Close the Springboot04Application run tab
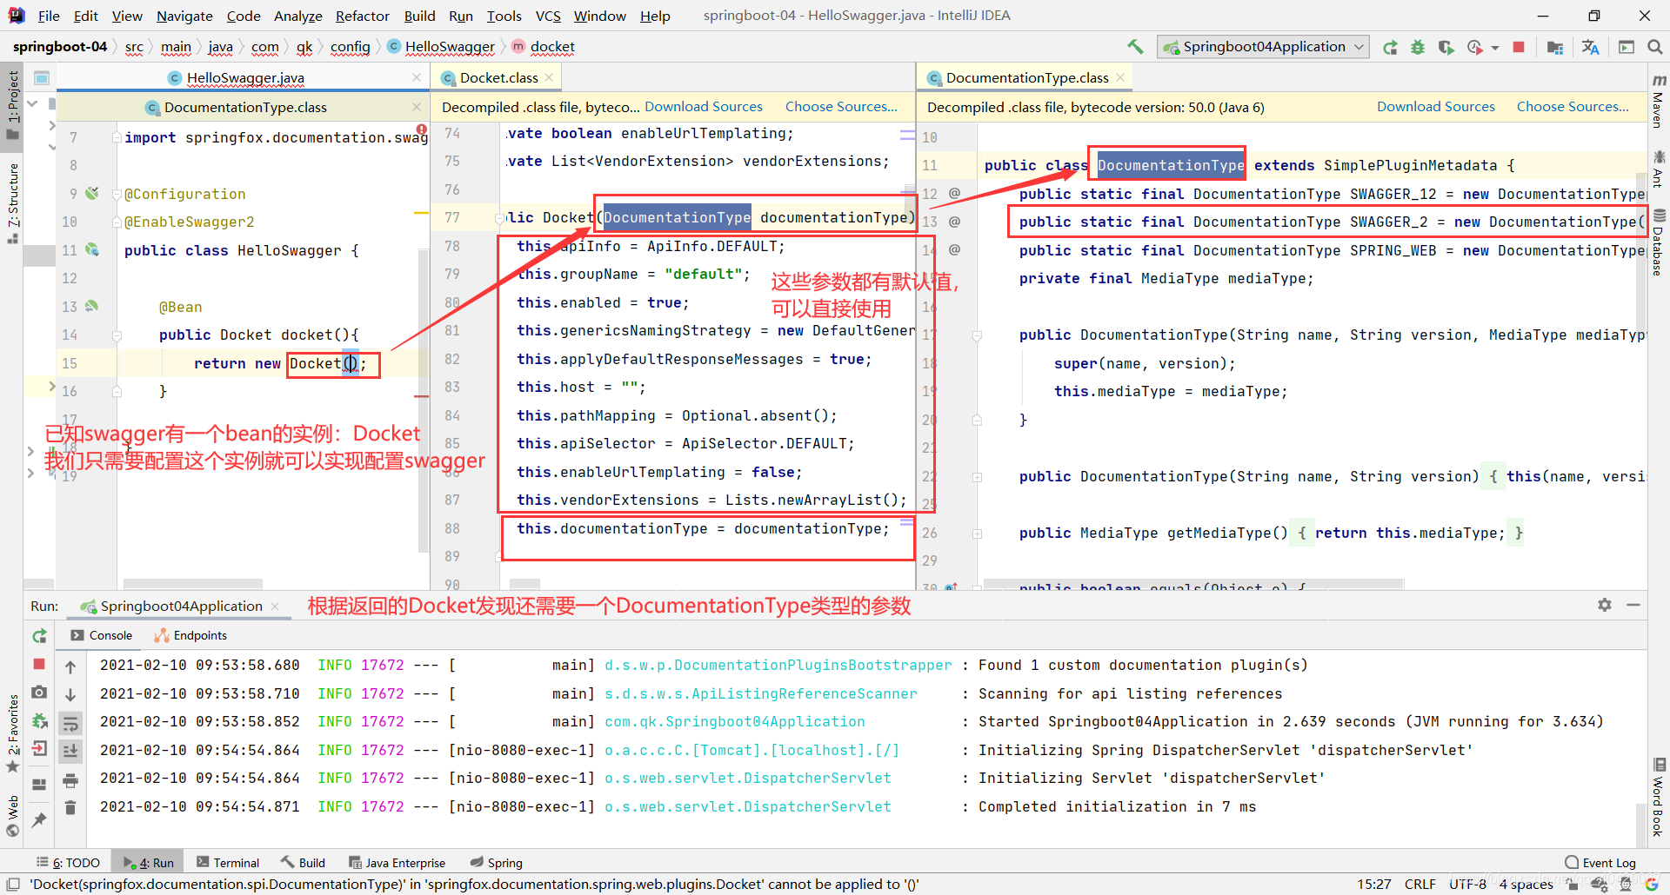1670x895 pixels. pos(276,606)
